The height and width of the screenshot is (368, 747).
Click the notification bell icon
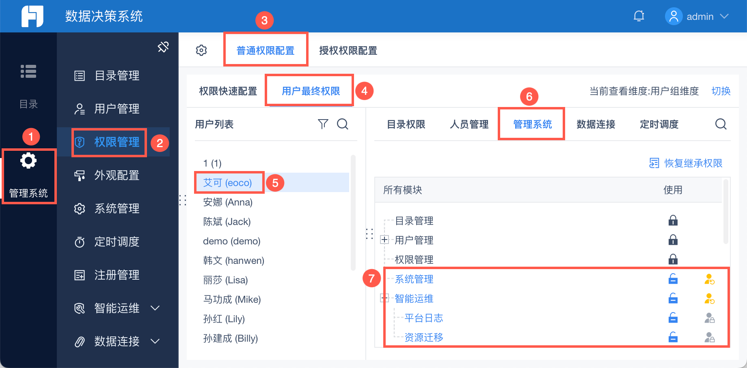(x=639, y=16)
